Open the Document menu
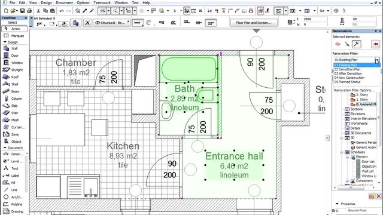The image size is (383, 215). point(64,2)
